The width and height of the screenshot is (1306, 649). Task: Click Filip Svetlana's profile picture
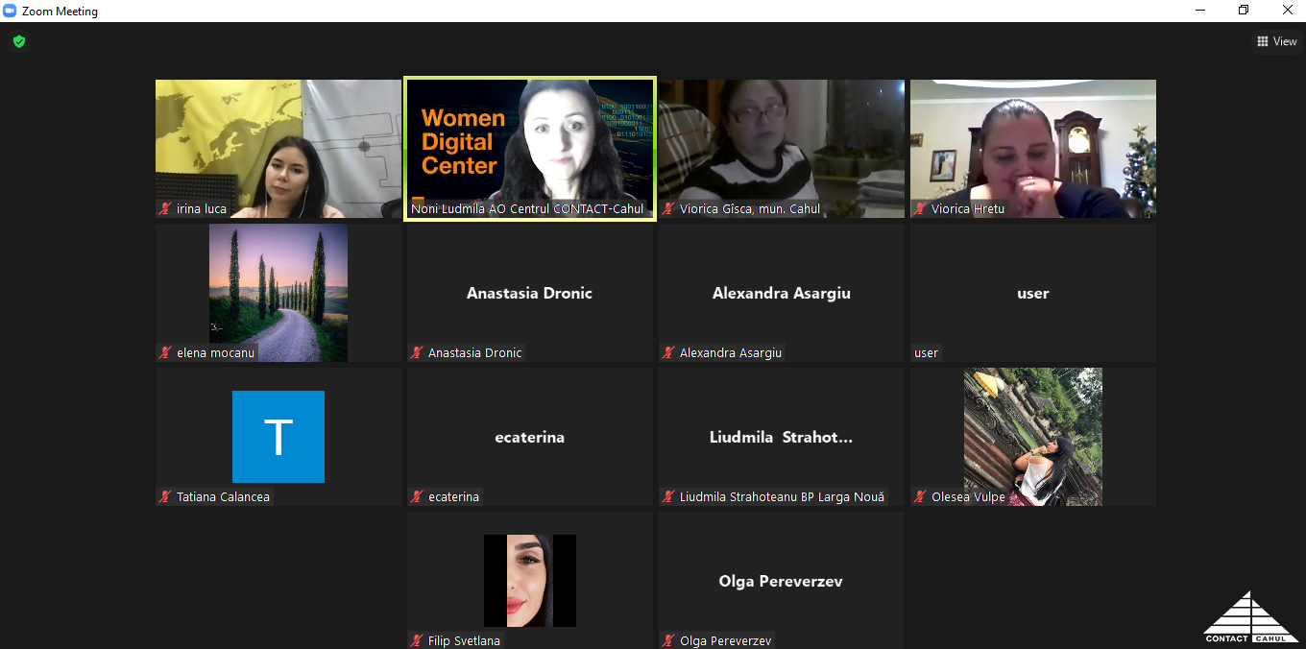coord(529,580)
